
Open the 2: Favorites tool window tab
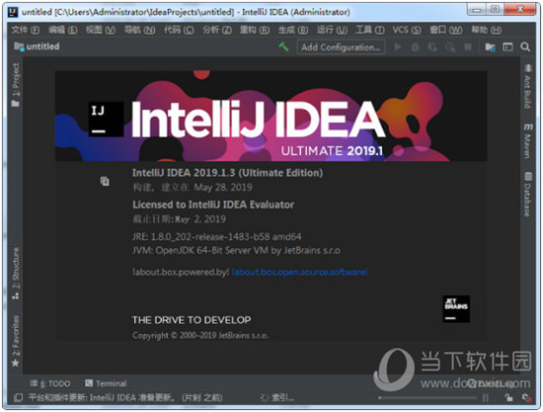tap(16, 341)
